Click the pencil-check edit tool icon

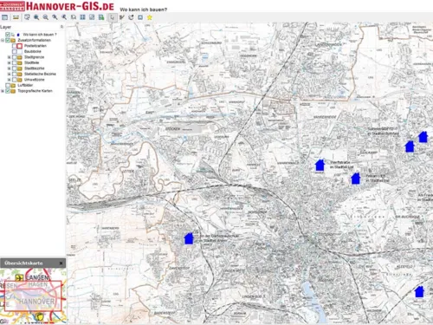pos(122,17)
